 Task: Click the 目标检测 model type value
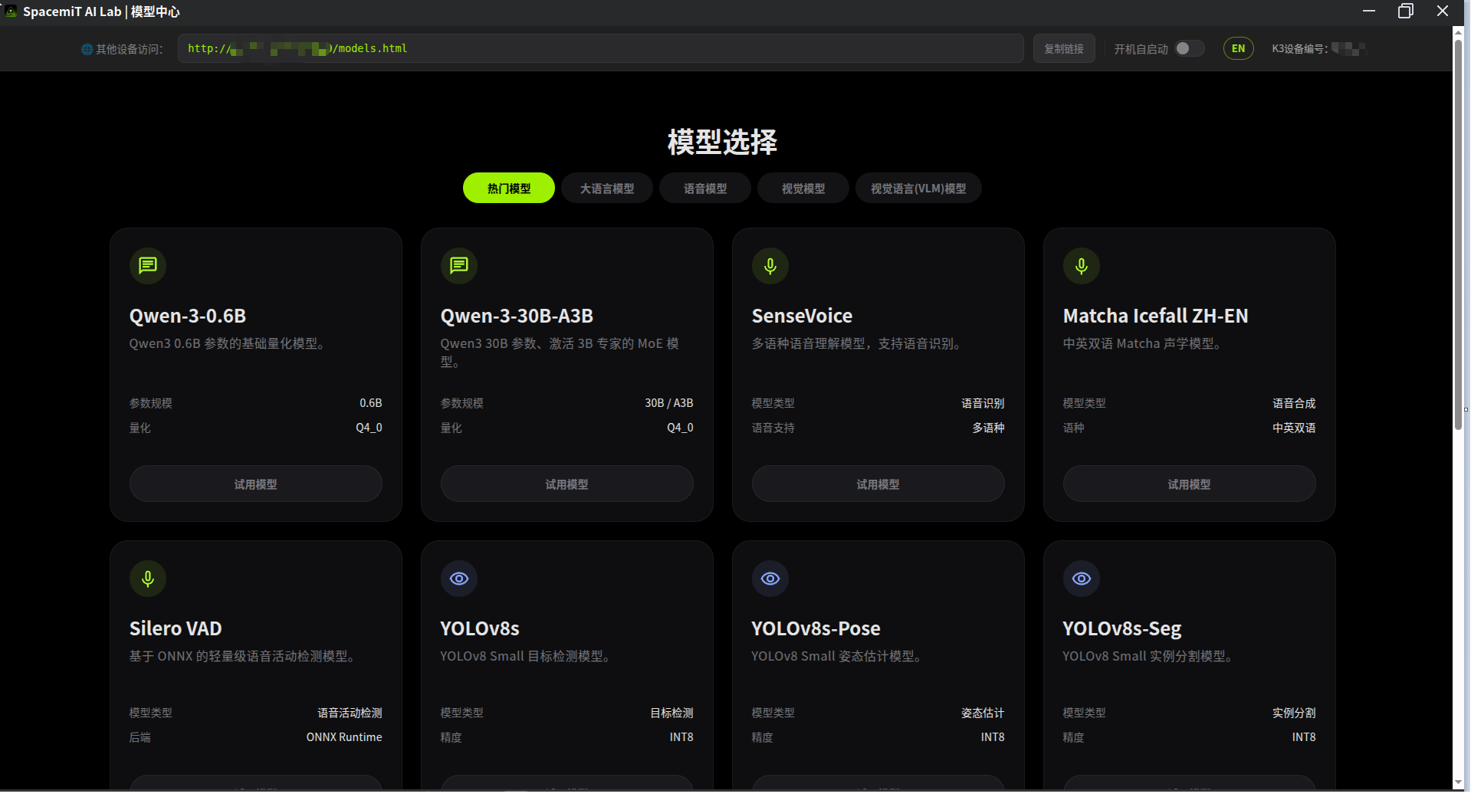pyautogui.click(x=671, y=713)
